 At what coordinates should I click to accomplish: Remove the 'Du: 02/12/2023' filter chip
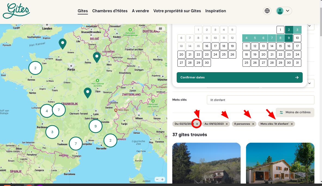[x=197, y=124]
